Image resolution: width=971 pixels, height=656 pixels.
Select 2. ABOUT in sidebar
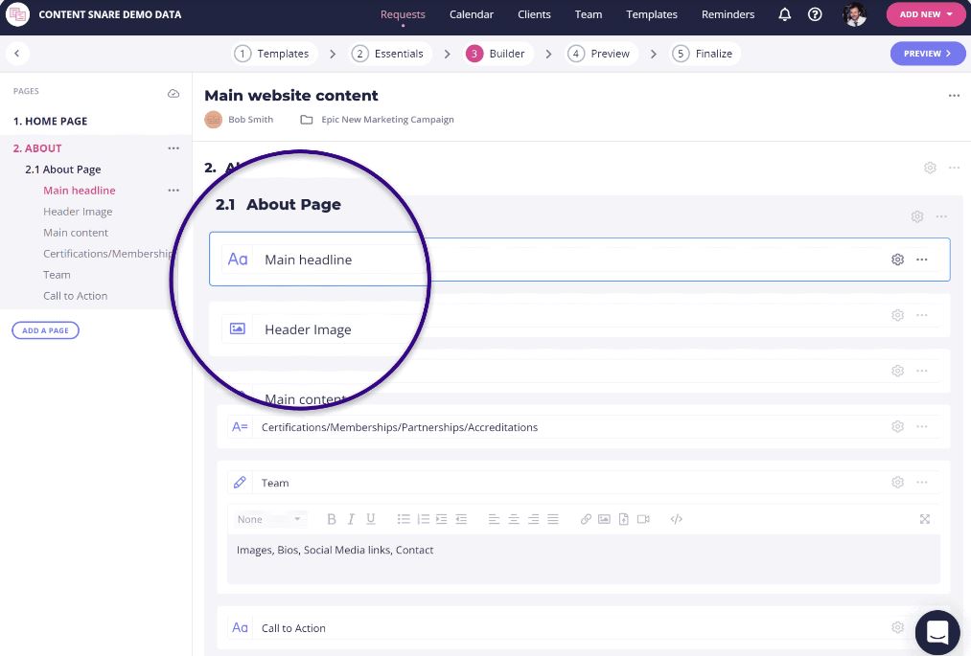coord(37,148)
